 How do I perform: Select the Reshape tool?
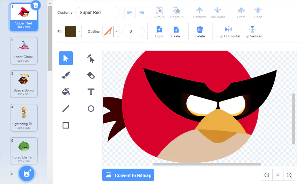point(91,58)
